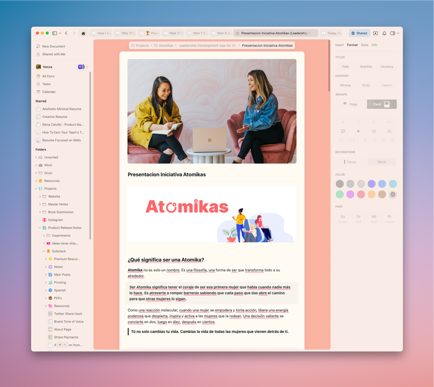Open notifications bell
Image resolution: width=434 pixels, height=387 pixels.
click(x=384, y=33)
